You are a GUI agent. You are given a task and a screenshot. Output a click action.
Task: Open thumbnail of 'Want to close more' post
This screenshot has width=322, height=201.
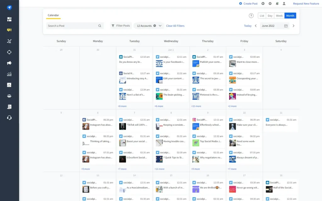pyautogui.click(x=232, y=63)
